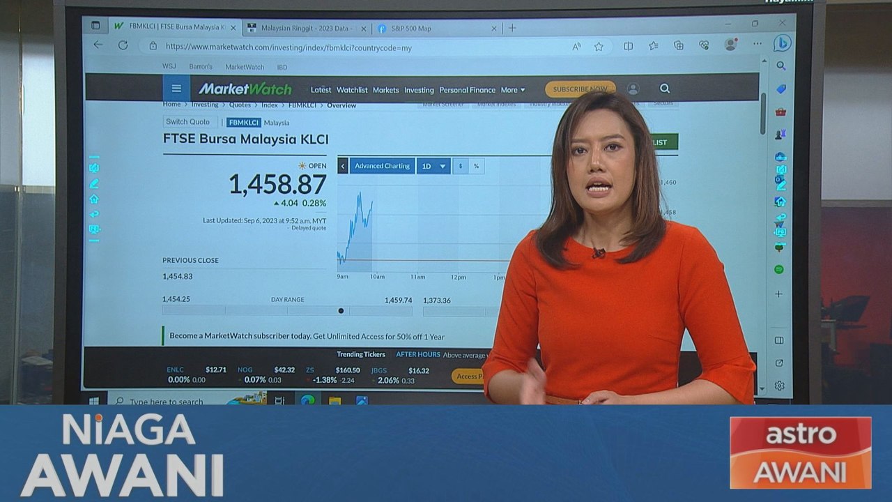
Task: Open the Markets menu item
Action: (x=385, y=90)
